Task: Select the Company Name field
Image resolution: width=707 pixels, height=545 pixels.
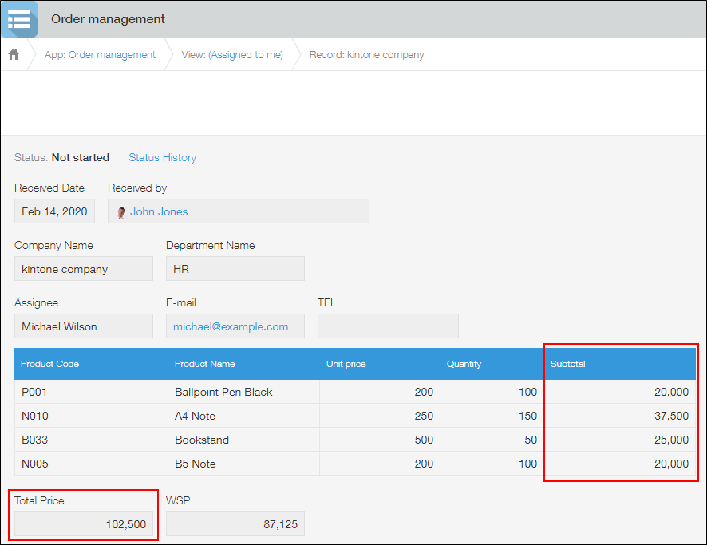Action: [83, 268]
